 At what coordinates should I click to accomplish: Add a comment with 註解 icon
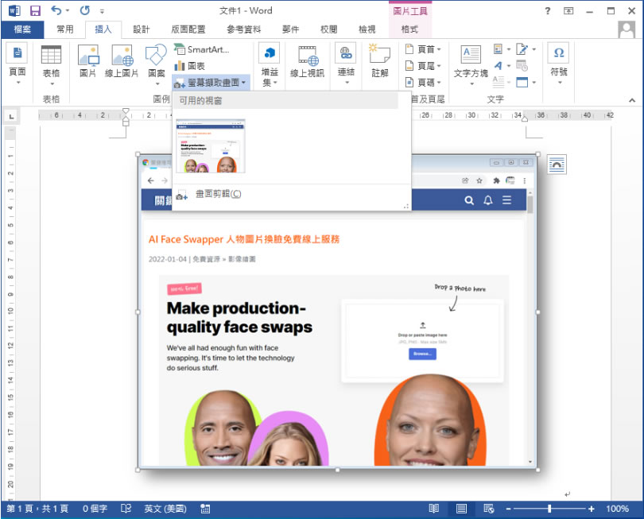pos(379,61)
